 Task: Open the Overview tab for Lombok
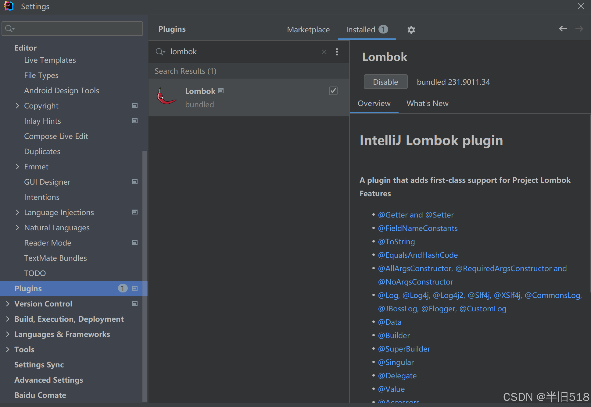click(x=374, y=104)
